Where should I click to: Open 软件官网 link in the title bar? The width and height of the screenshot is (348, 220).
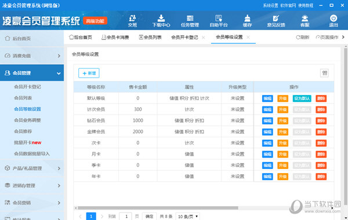288,6
